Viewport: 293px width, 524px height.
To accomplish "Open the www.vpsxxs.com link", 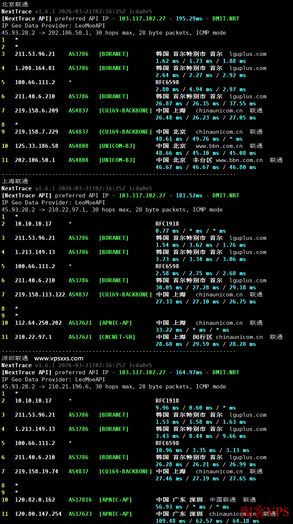I will tap(59, 358).
